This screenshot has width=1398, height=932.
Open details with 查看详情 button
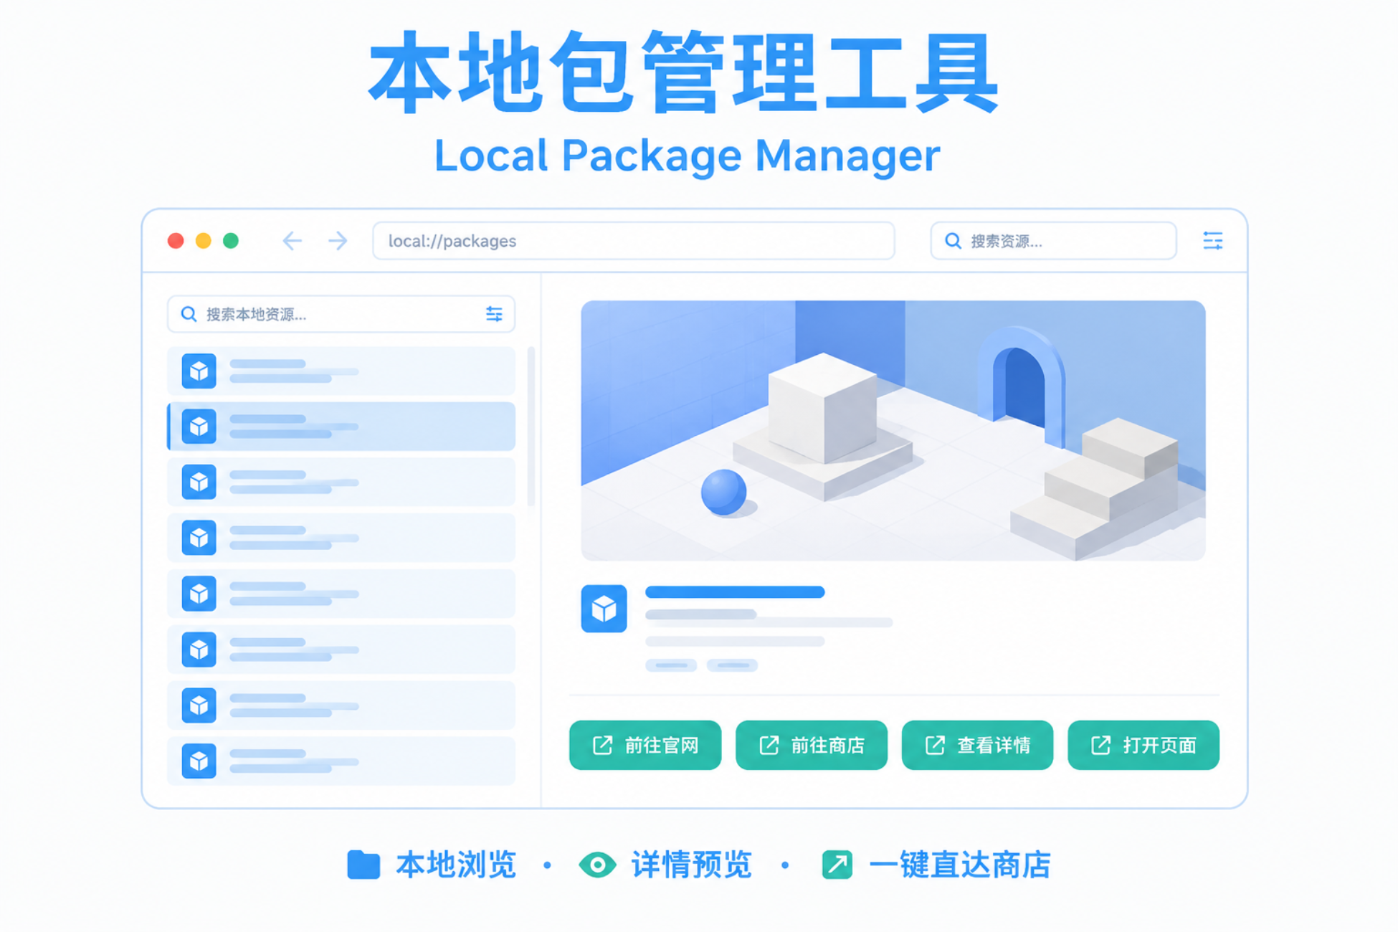[x=977, y=746]
